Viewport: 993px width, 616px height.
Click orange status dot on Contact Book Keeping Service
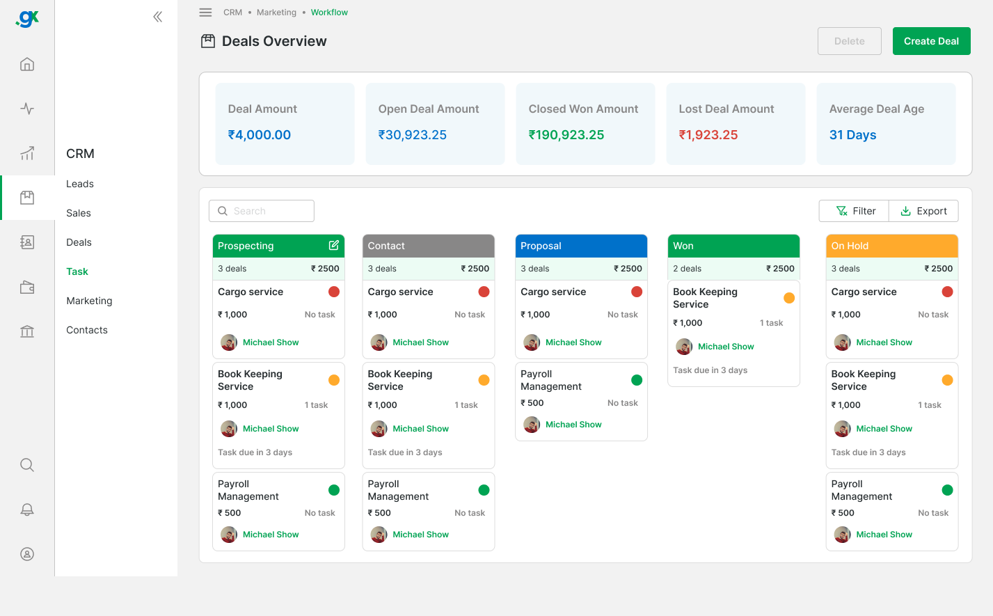coord(484,380)
